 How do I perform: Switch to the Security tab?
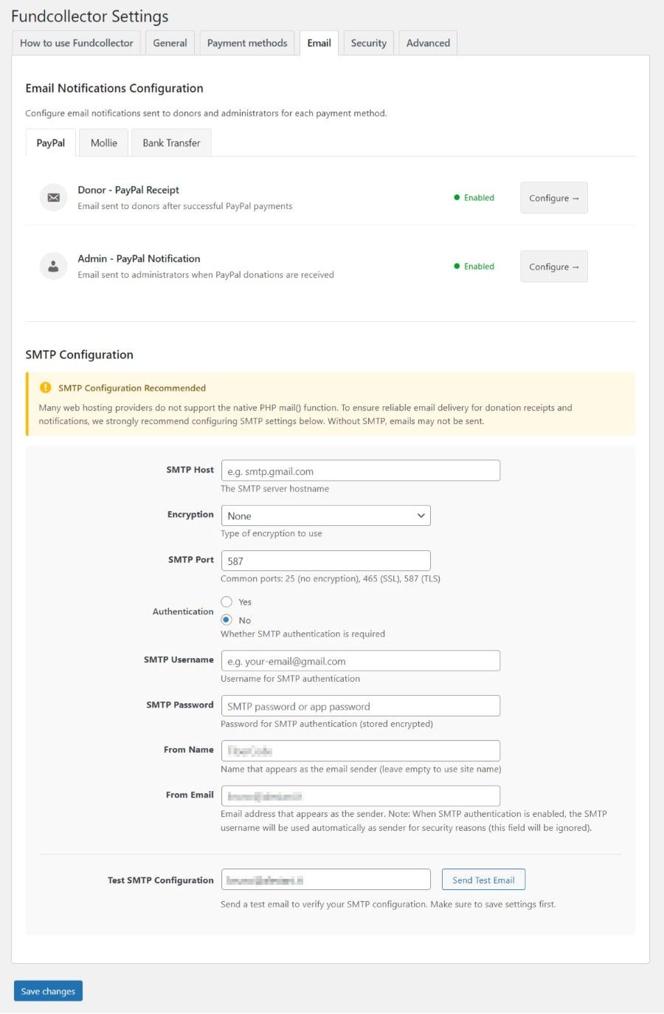point(368,43)
